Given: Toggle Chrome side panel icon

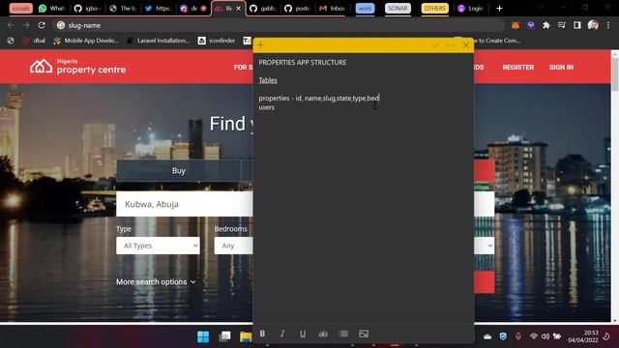Looking at the screenshot, I should point(577,25).
